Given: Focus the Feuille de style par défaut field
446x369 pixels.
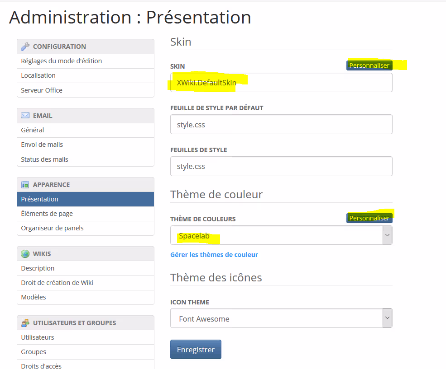Looking at the screenshot, I should pos(281,125).
